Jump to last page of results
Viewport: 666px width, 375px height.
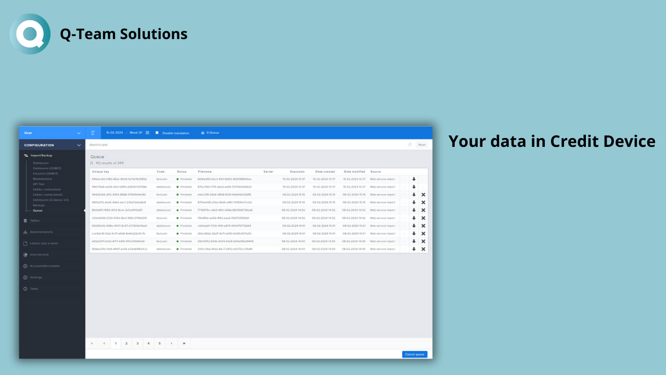pyautogui.click(x=184, y=343)
